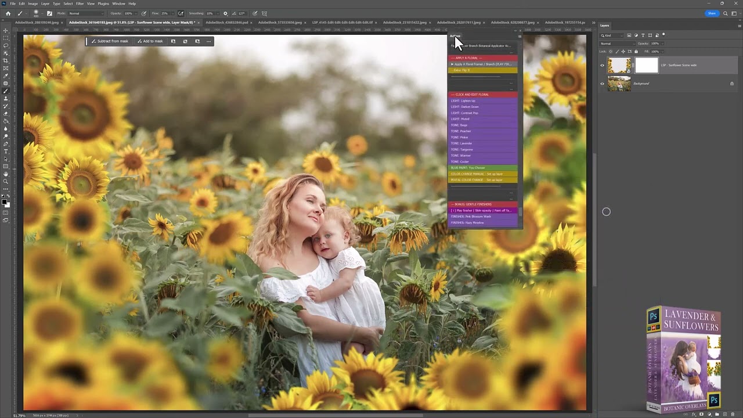This screenshot has width=743, height=418.
Task: Select the white layer mask thumbnail
Action: coord(647,65)
